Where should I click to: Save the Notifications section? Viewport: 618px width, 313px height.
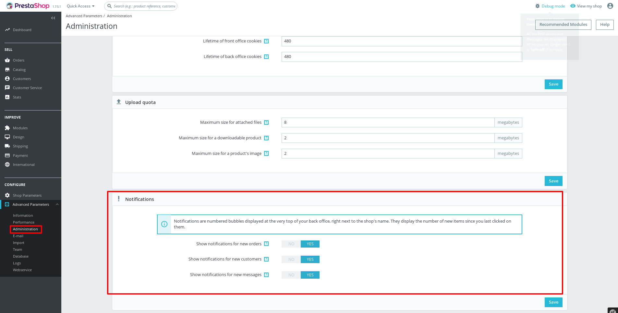(x=553, y=302)
